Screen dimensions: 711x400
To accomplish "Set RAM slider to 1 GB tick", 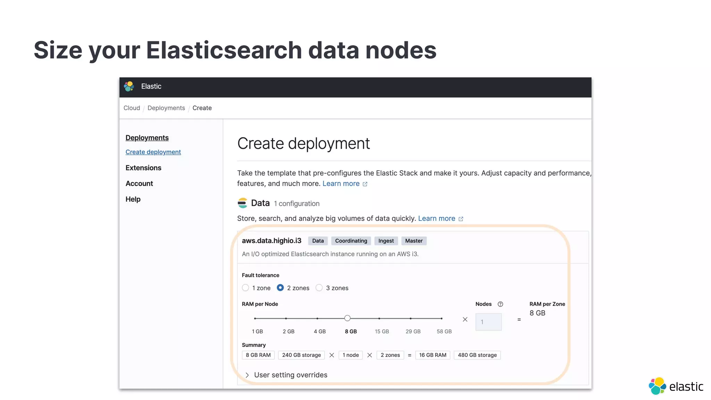I will click(x=255, y=318).
